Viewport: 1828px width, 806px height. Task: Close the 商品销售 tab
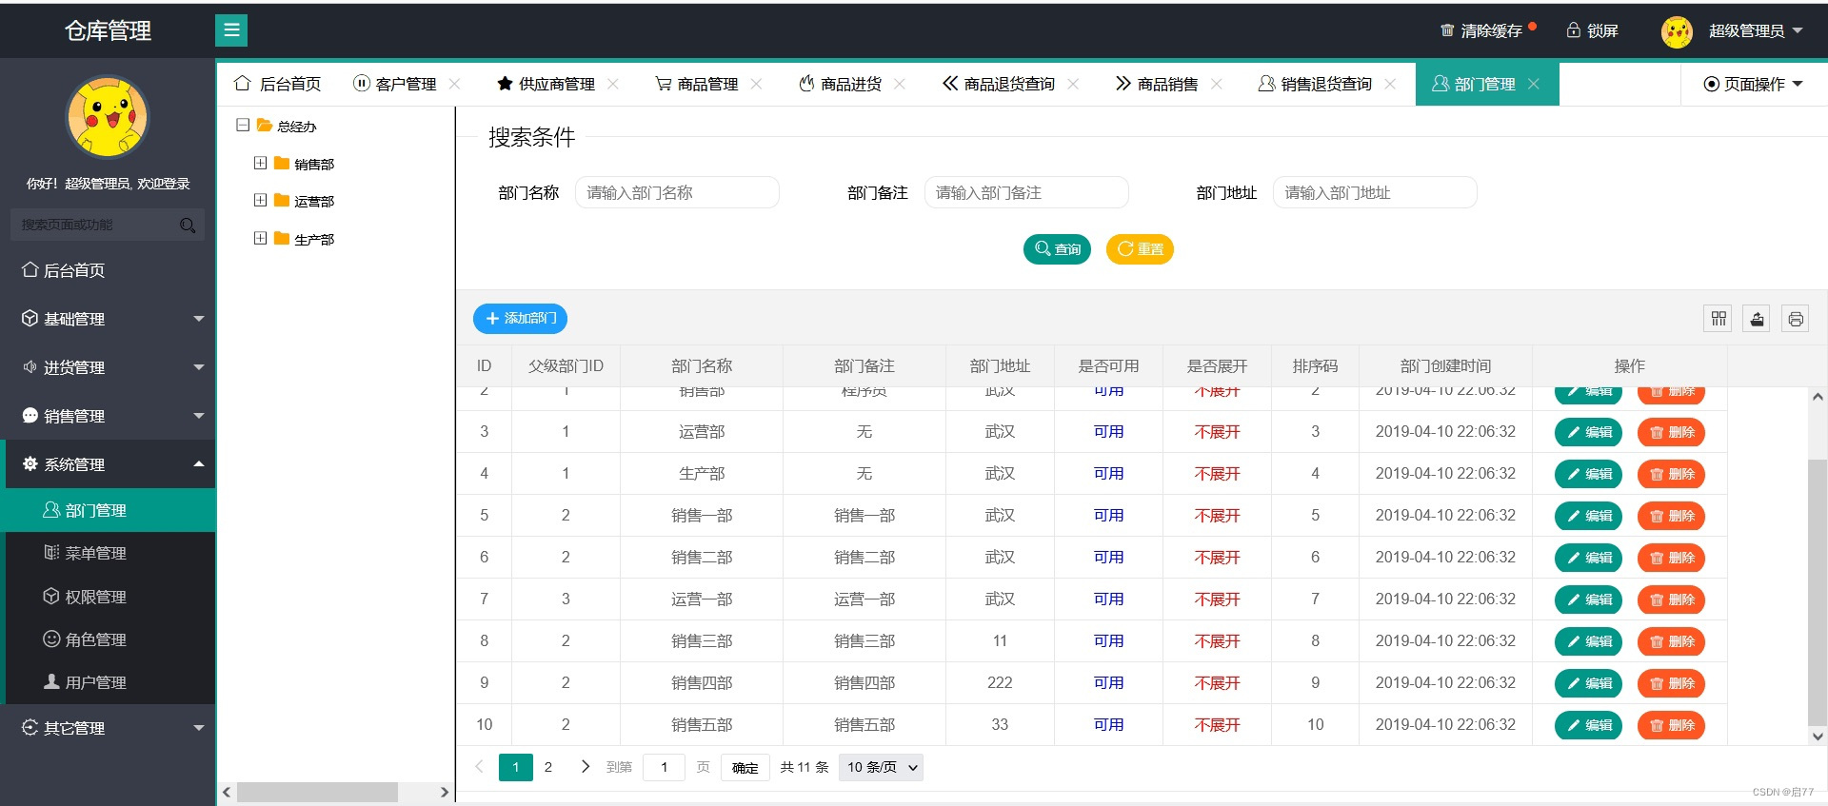point(1217,84)
